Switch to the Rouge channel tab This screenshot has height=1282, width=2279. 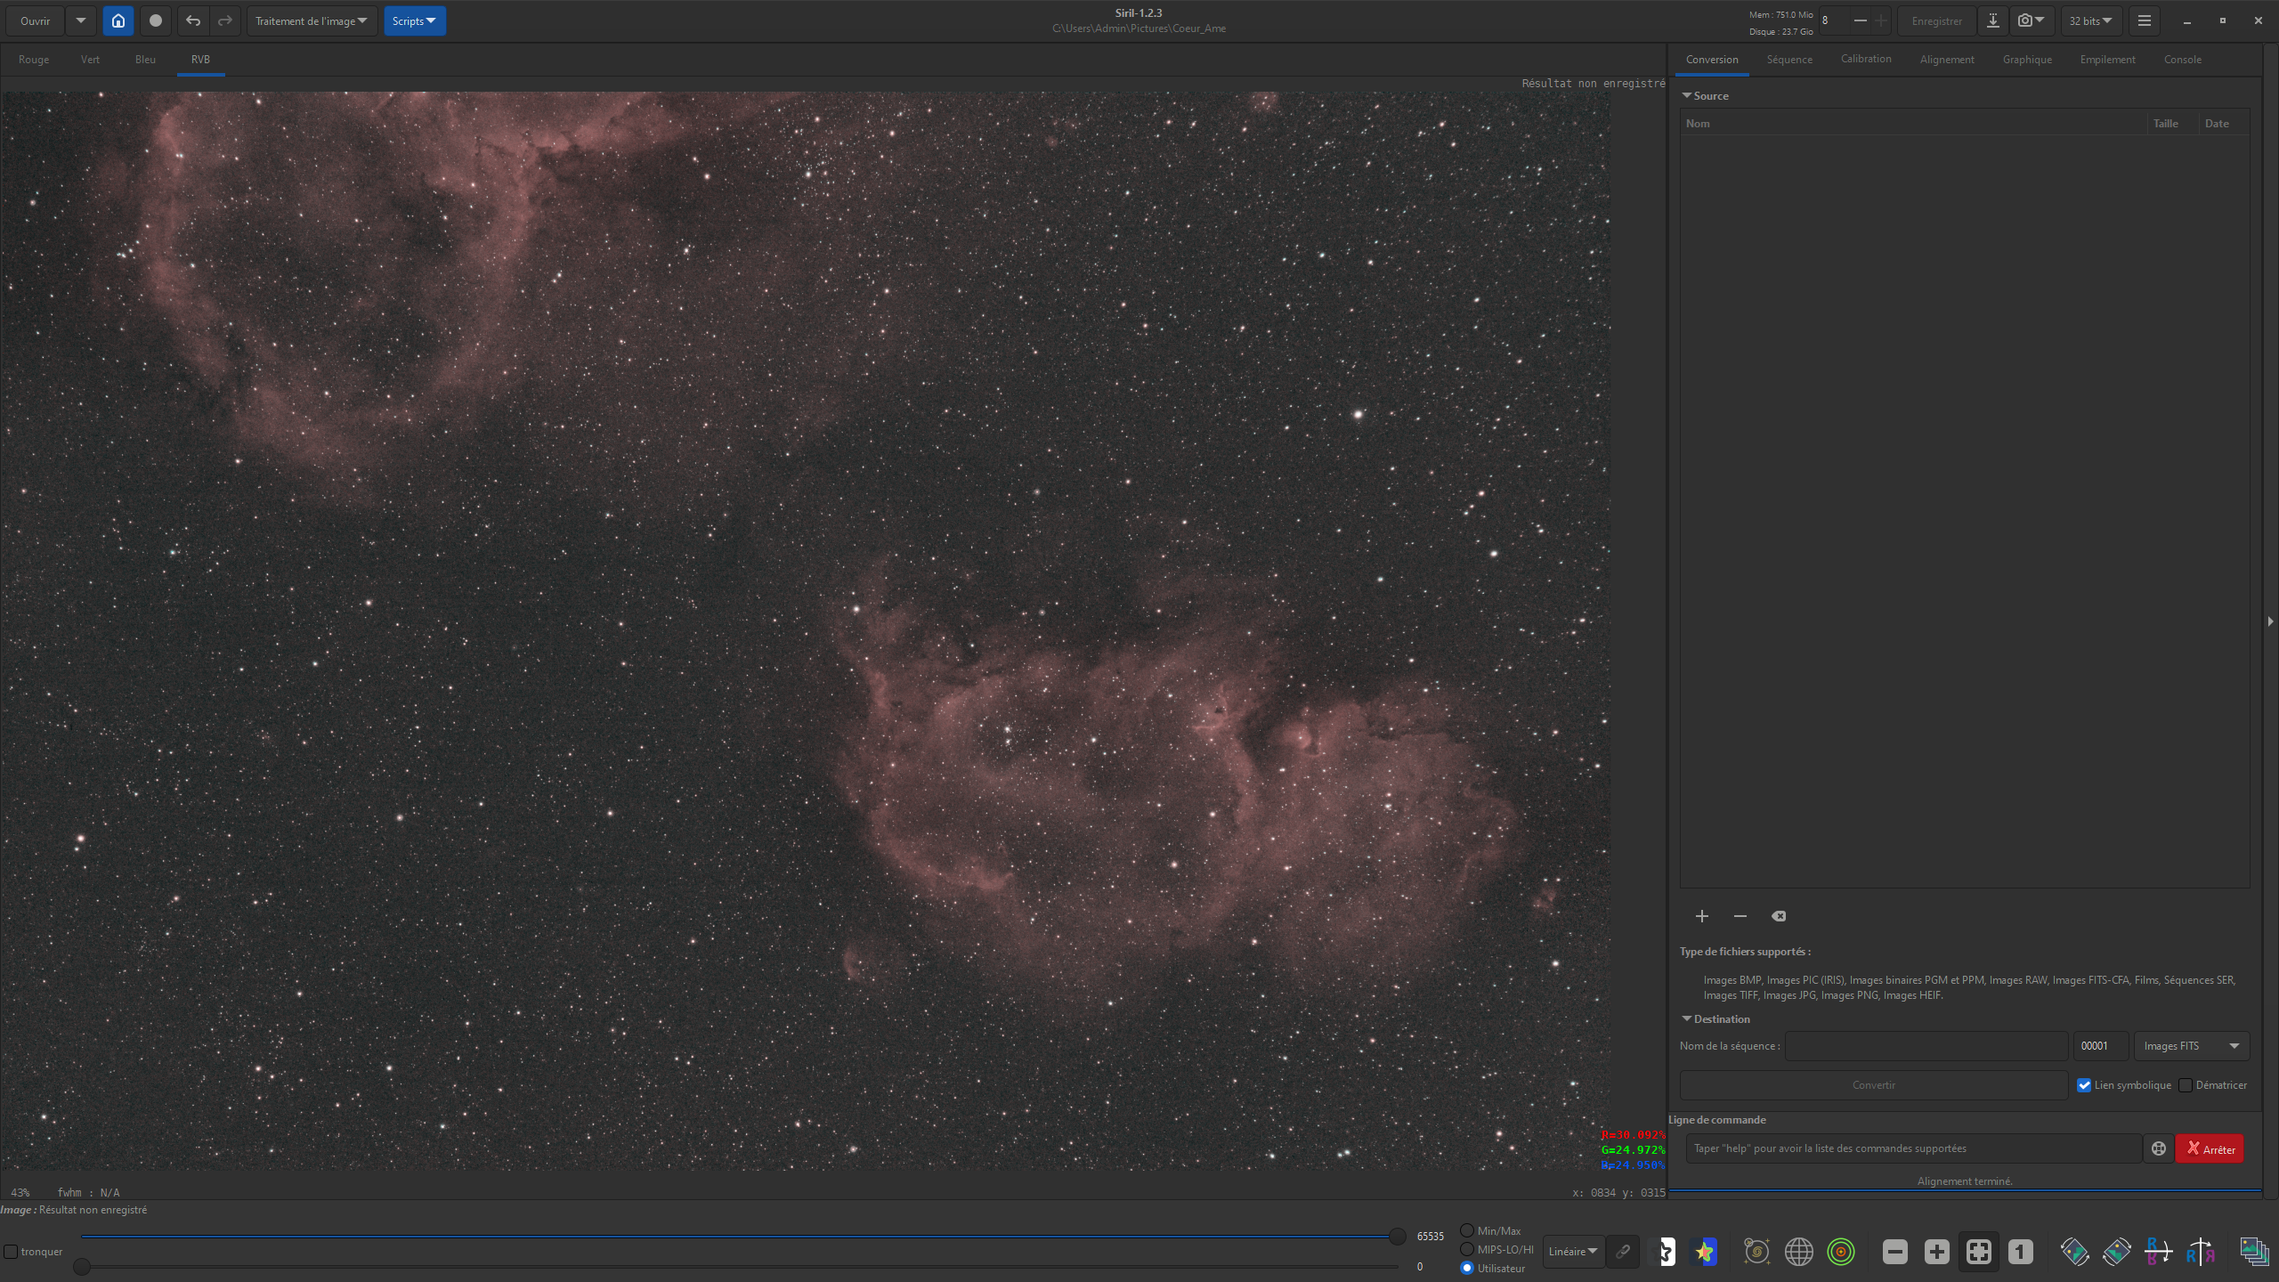tap(34, 60)
